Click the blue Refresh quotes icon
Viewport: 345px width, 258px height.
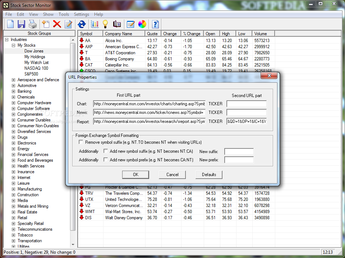pos(82,24)
